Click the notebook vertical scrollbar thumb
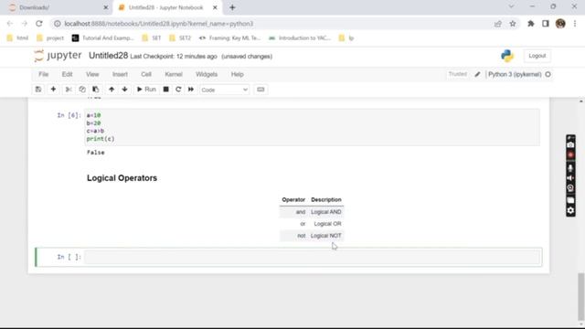Viewport: 585px width, 329px height. pyautogui.click(x=580, y=296)
